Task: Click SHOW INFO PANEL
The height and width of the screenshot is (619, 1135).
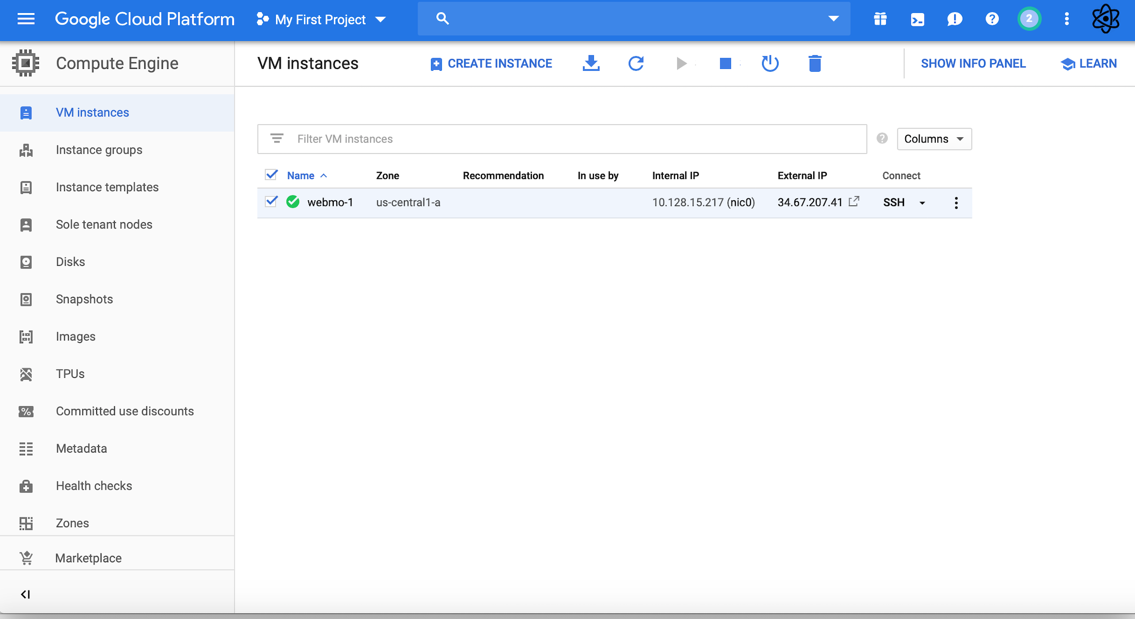Action: pos(973,64)
